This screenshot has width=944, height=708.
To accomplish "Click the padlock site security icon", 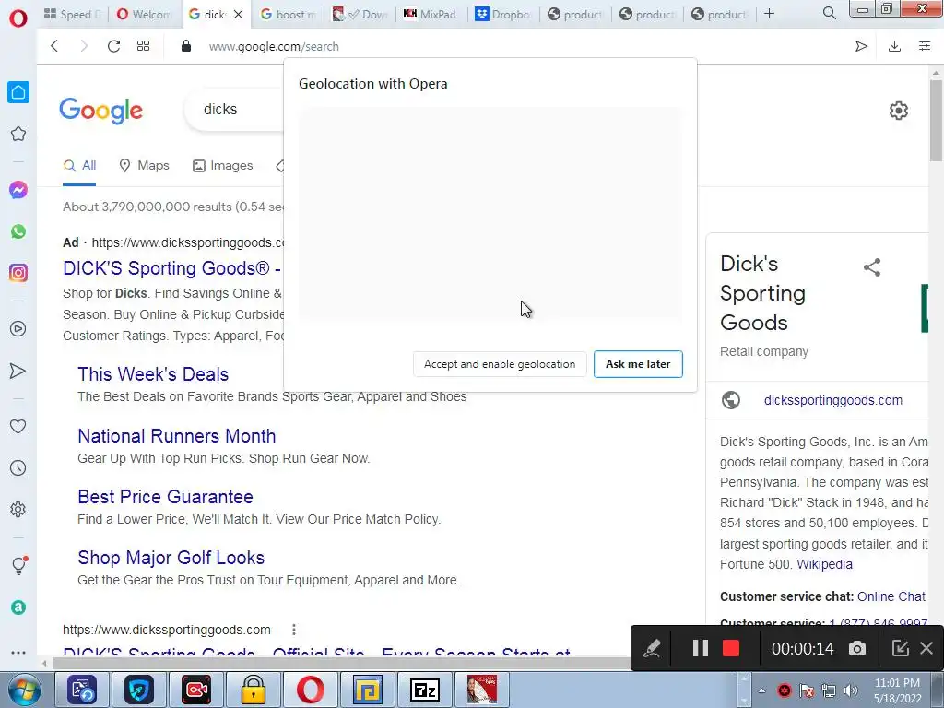I will (x=186, y=46).
